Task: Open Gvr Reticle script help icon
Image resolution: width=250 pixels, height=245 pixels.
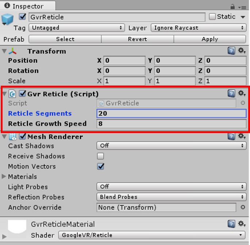Action: 231,93
